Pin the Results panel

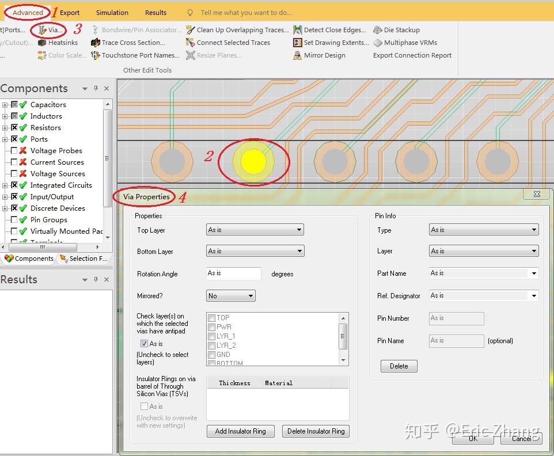96,279
